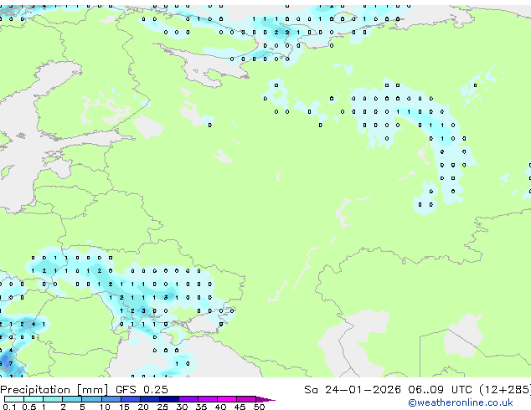The width and height of the screenshot is (531, 410).
Task: Select the 35–40 mm legend swatch
Action: coord(208,399)
